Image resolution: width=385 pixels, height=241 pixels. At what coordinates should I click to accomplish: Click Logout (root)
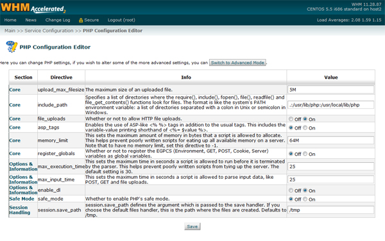(121, 20)
